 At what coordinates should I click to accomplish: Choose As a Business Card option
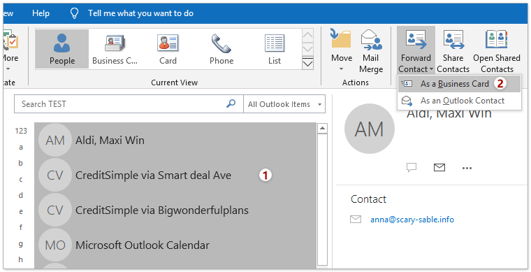459,84
